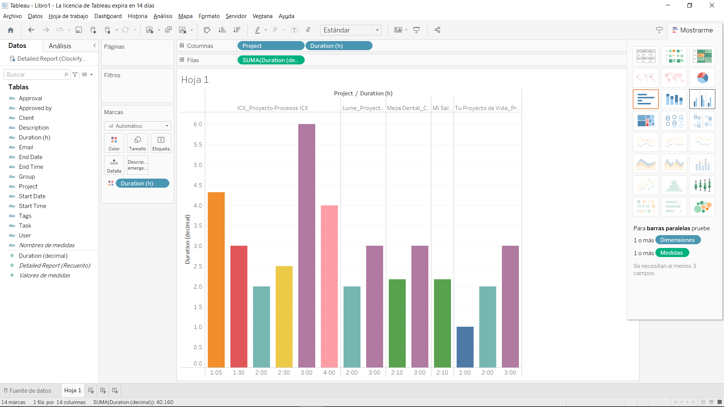The height and width of the screenshot is (407, 724).
Task: Click the sort descending toolbar icon
Action: pos(237,30)
